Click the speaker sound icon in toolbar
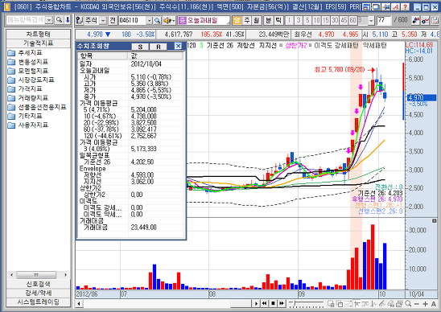This screenshot has width=441, height=312. click(167, 21)
